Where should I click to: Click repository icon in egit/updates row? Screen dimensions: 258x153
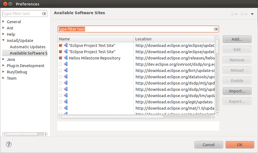coord(66,102)
